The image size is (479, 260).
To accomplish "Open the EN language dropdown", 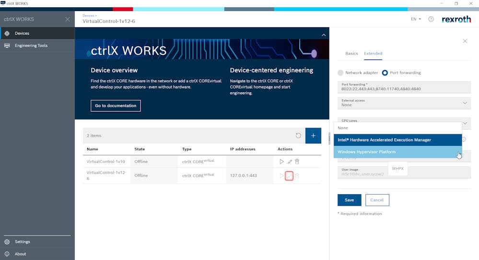I will (x=416, y=19).
